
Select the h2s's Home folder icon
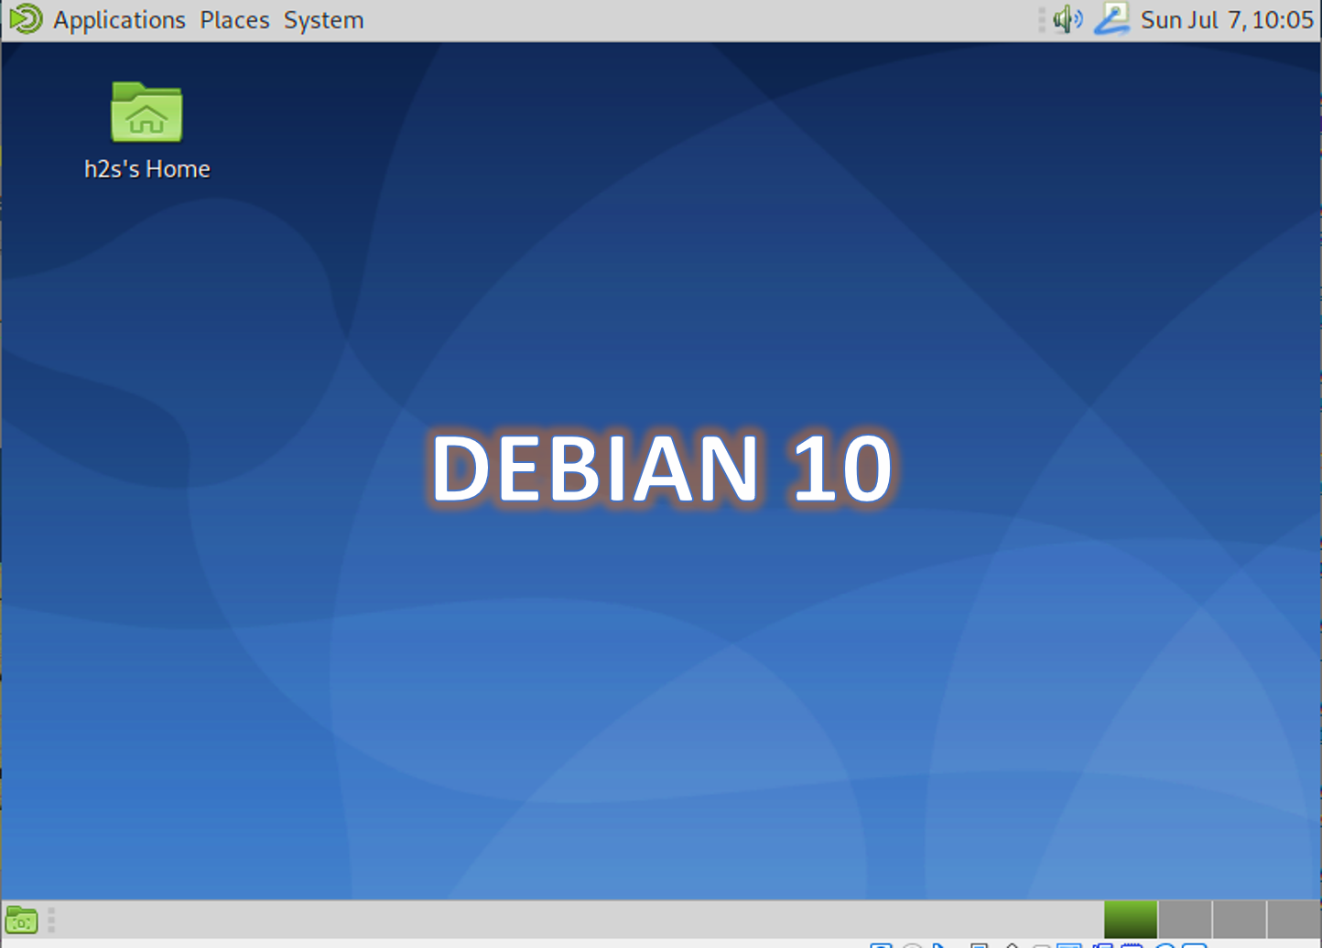[146, 113]
